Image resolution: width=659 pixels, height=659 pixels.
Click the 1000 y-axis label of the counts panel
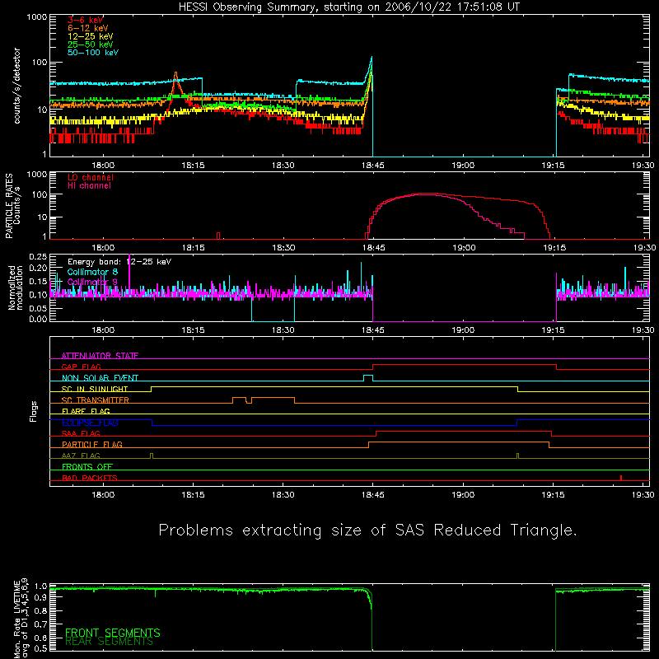[x=37, y=17]
